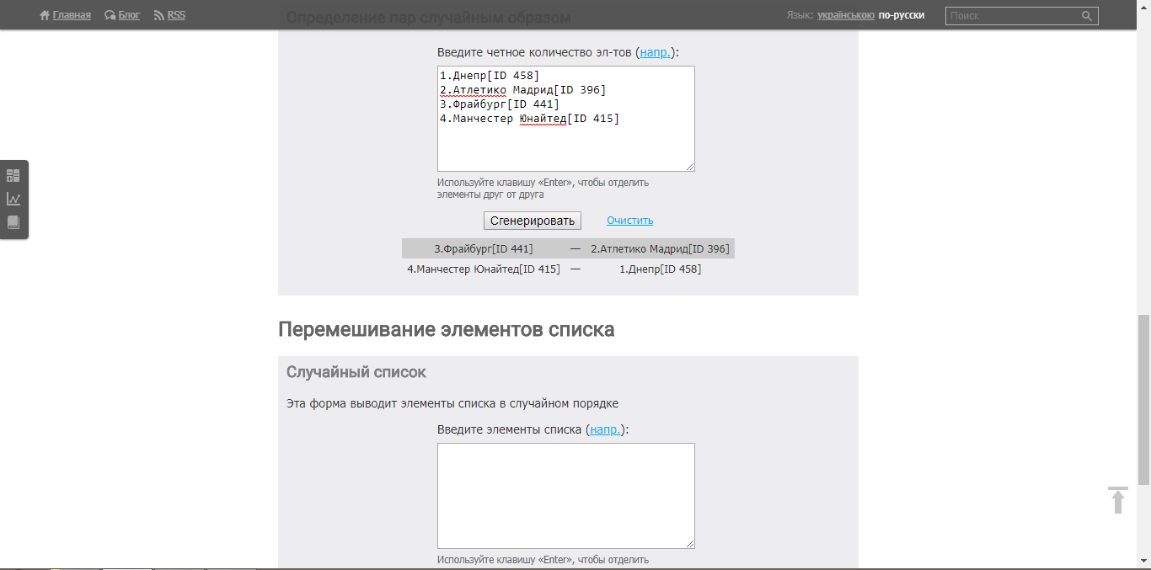This screenshot has height=570, width=1151.
Task: Click inside the team names textarea
Action: pyautogui.click(x=565, y=143)
